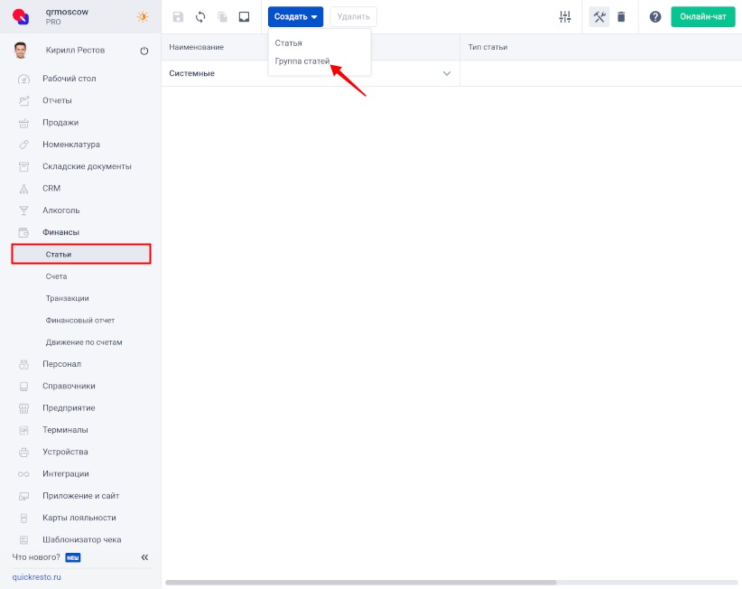
Task: Open the CRM sidebar section
Action: coord(51,189)
